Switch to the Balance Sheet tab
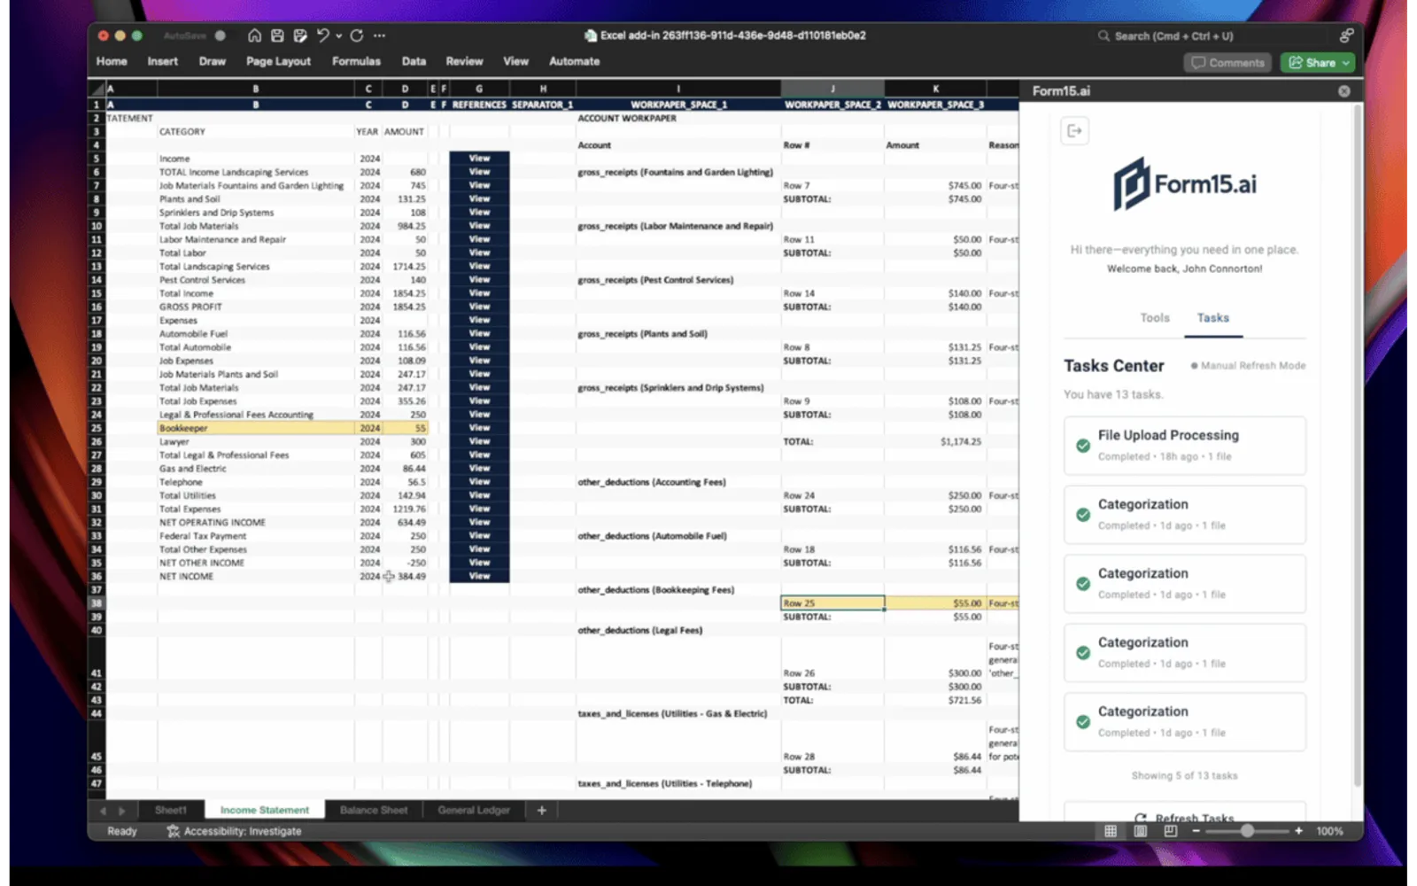The height and width of the screenshot is (886, 1417). click(x=374, y=810)
